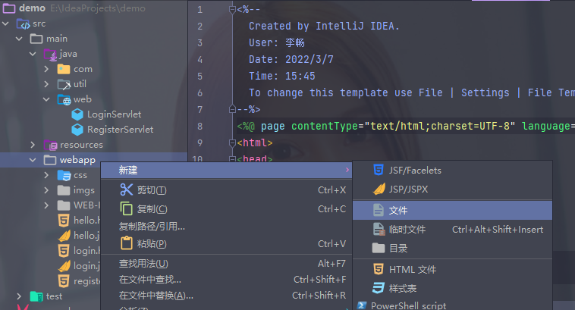The height and width of the screenshot is (310, 575).
Task: Fold the comment block at line 1
Action: point(232,10)
